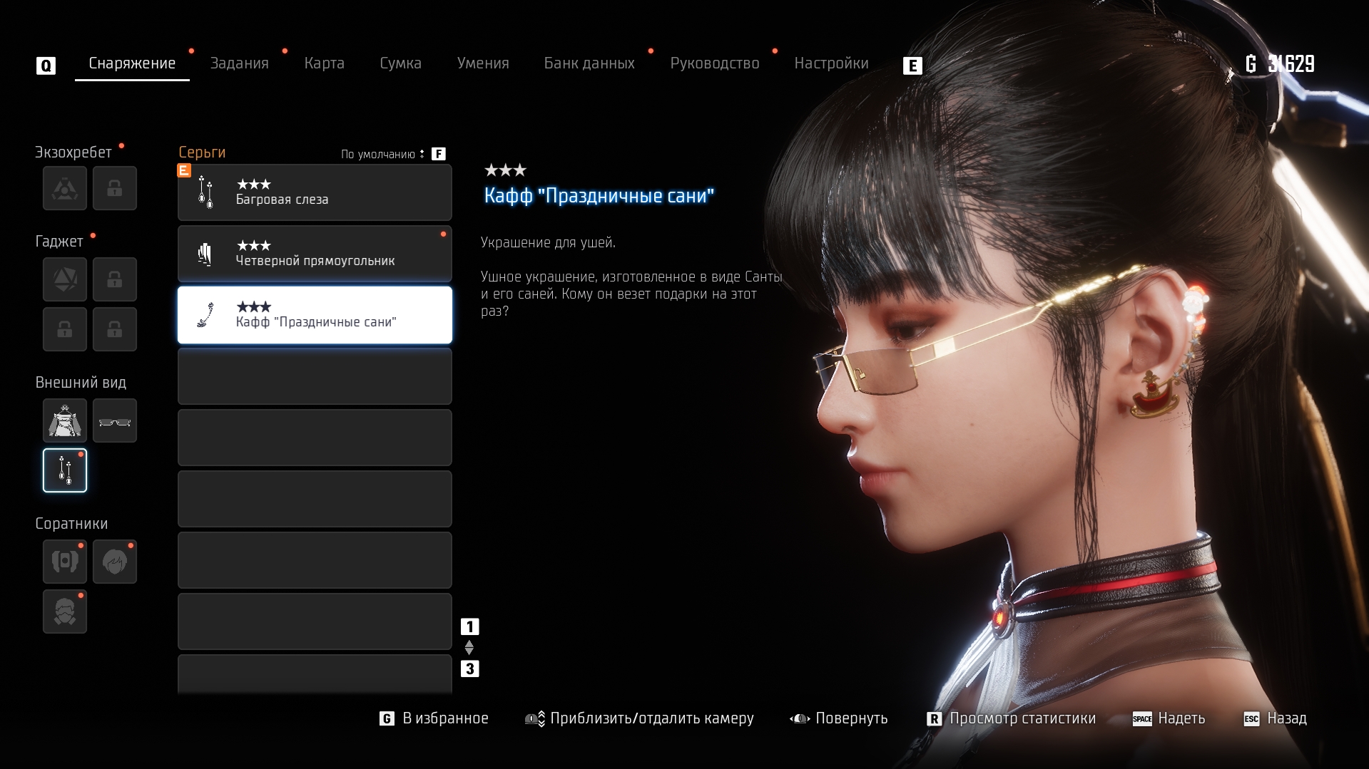Select the locked second Экзохребет slot

[115, 188]
